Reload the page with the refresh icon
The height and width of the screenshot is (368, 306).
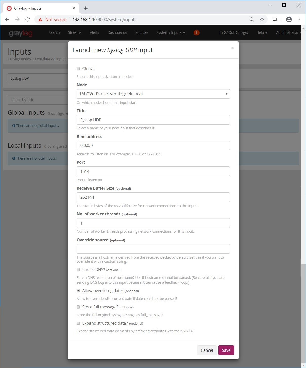(28, 20)
